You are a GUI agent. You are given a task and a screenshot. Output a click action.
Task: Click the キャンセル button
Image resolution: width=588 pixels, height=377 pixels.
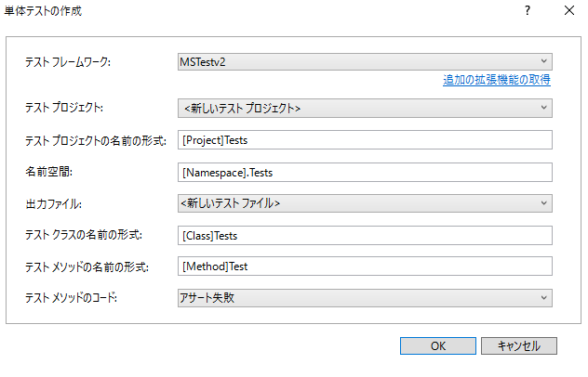pyautogui.click(x=519, y=346)
